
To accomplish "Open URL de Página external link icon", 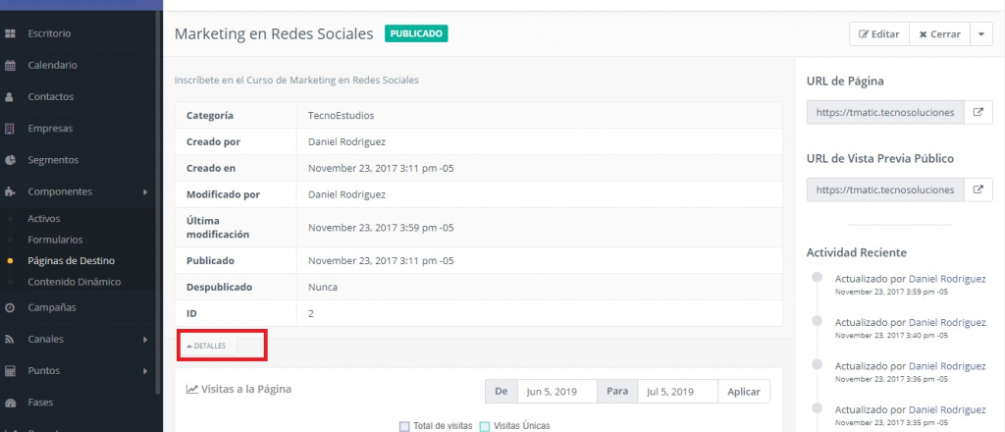I will click(978, 112).
